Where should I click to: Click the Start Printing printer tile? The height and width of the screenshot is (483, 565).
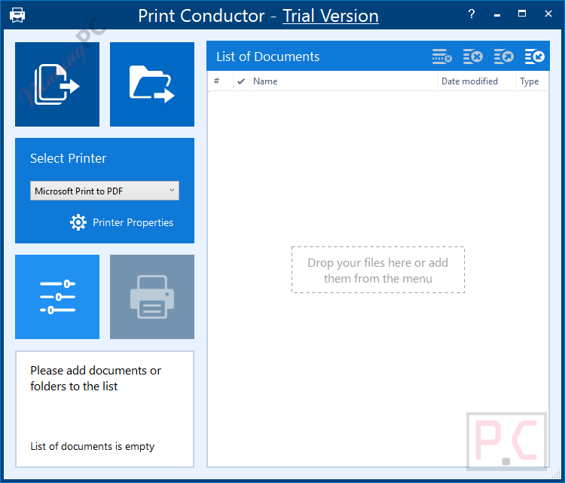[x=152, y=297]
